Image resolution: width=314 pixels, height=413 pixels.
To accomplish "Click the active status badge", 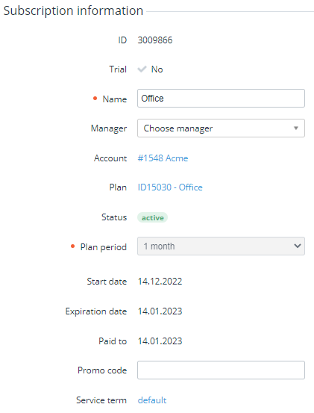I will tap(153, 217).
